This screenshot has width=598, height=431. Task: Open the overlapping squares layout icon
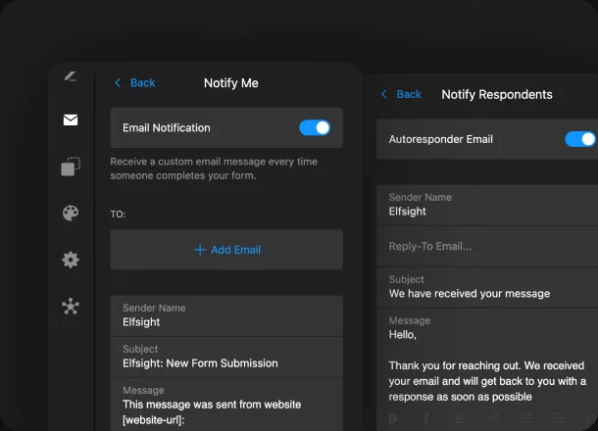(71, 167)
